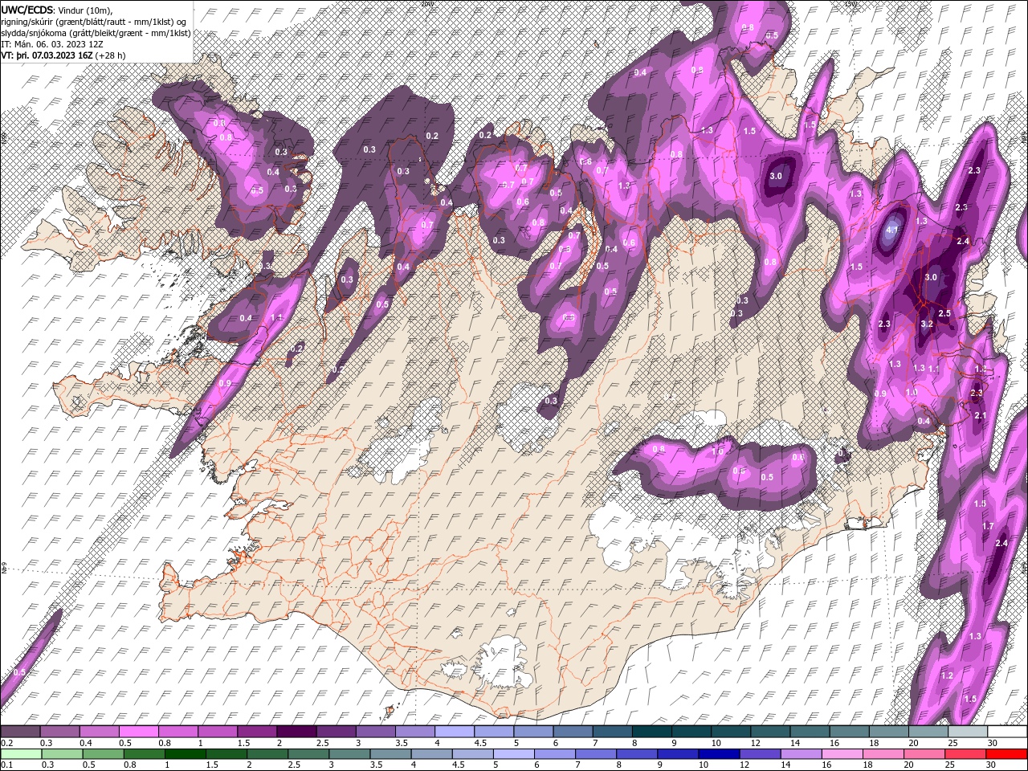1028x771 pixels.
Task: Select the darkest purple swatch labeled 2 in the top legend row
Action: (296, 732)
